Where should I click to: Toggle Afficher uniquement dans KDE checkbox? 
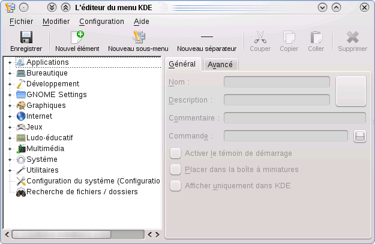tap(176, 186)
